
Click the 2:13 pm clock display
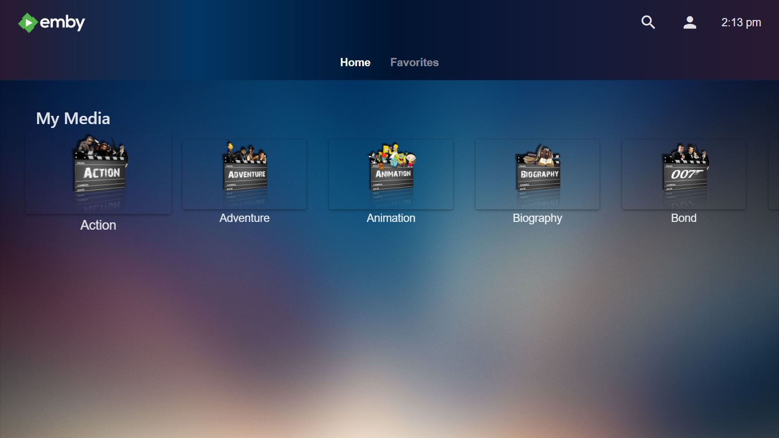pos(741,22)
